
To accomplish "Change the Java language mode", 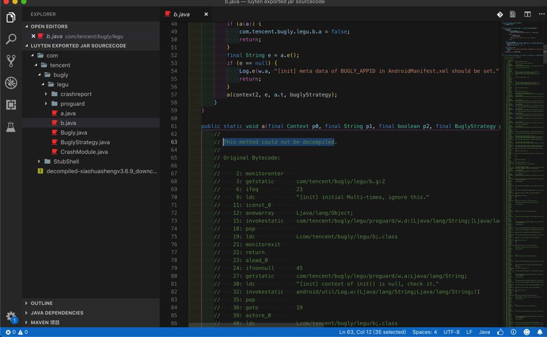I will 484,332.
